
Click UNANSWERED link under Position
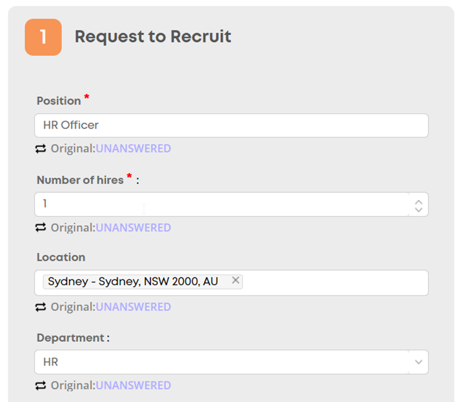133,148
